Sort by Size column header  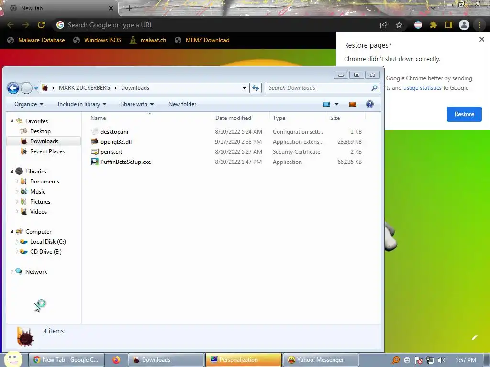pyautogui.click(x=334, y=118)
